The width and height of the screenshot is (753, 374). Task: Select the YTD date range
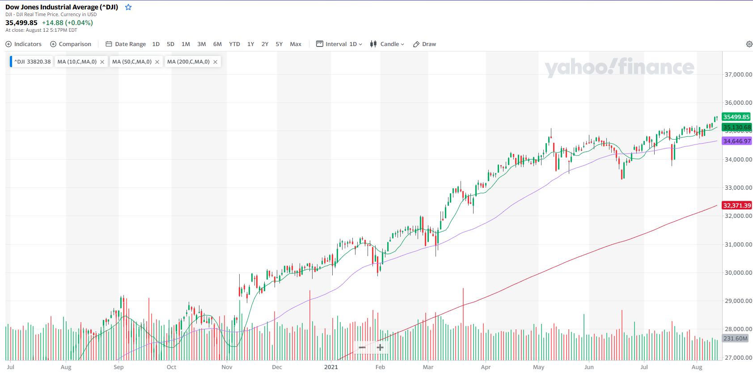[x=234, y=44]
